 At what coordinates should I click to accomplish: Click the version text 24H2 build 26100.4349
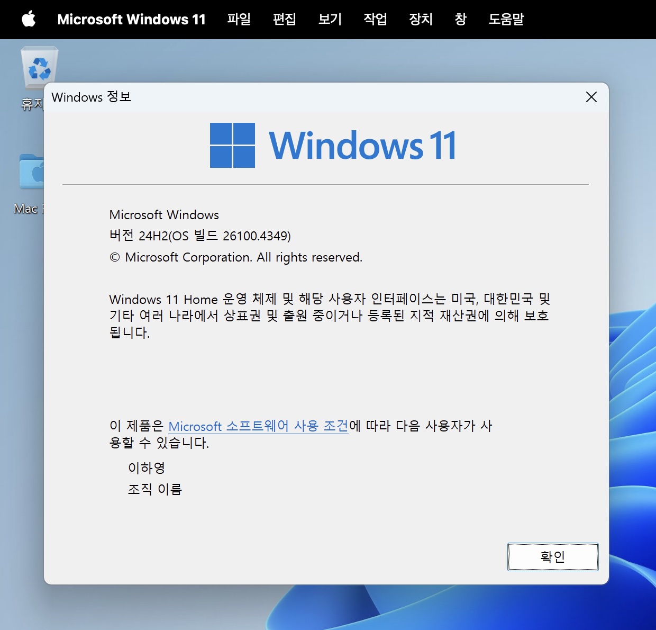tap(200, 236)
